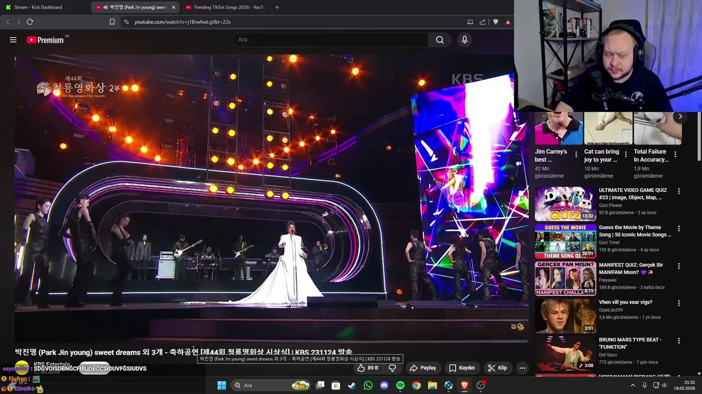702x394 pixels.
Task: Open ULTIMATE VIDEO GAME QUIZ thumbnail
Action: tap(565, 204)
